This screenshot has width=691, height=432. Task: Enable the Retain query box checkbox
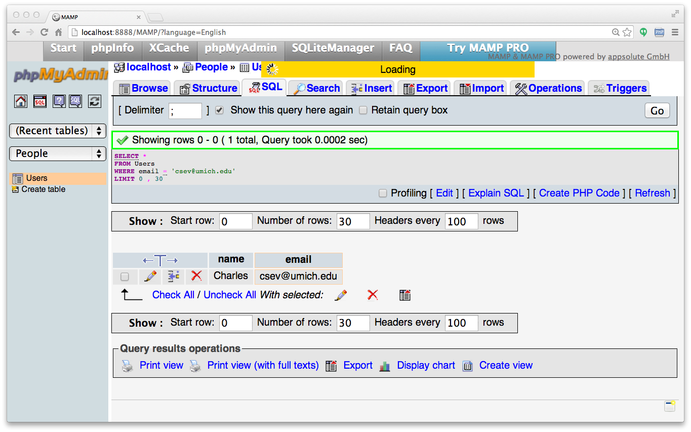pos(363,110)
